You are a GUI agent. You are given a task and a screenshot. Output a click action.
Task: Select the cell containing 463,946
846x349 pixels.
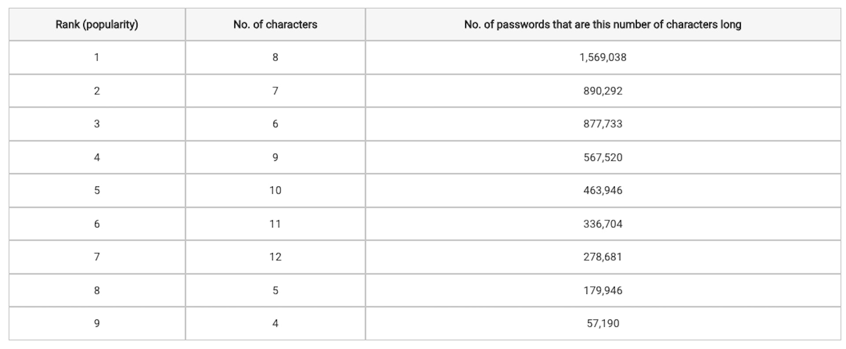pyautogui.click(x=603, y=190)
